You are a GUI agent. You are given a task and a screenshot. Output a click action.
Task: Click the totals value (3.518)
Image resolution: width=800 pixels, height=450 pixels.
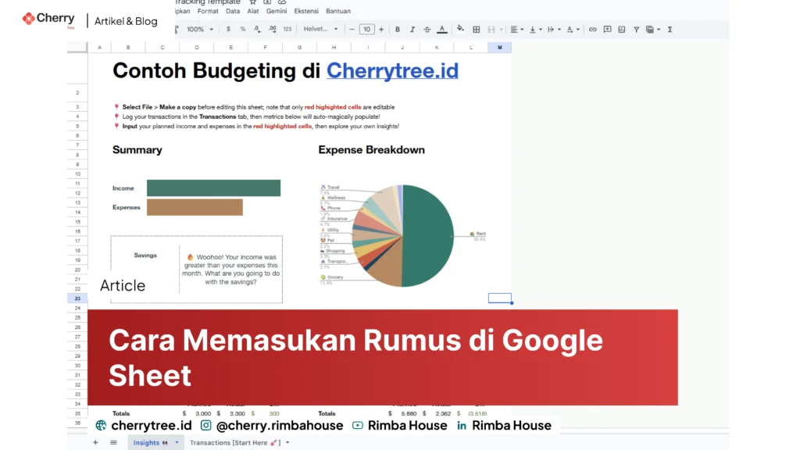pos(477,413)
